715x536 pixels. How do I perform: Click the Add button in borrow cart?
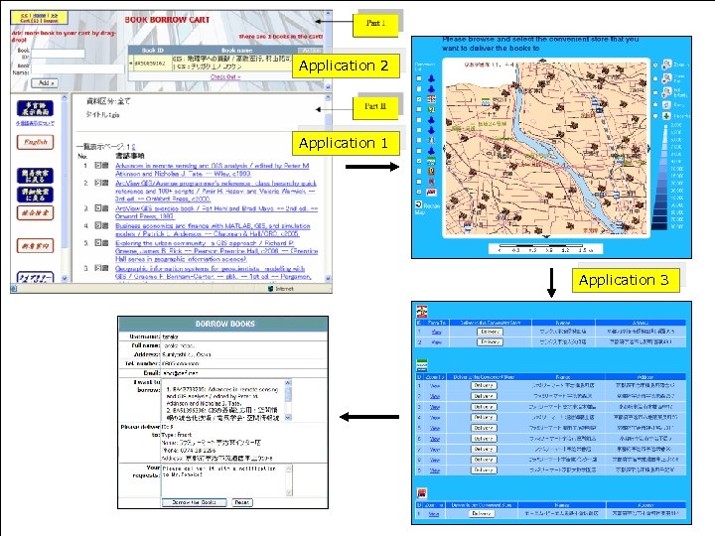(45, 83)
